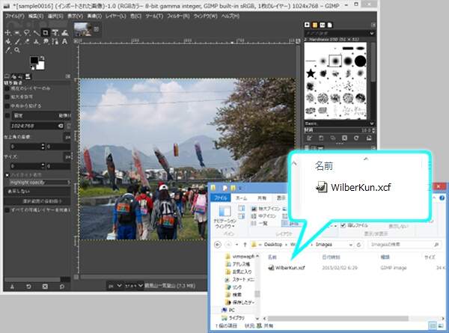Screen dimensions: 449x333
Task: Select the Clone stamp tool
Action: pos(36,41)
